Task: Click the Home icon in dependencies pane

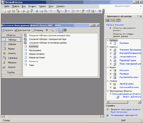Action: pos(118,20)
